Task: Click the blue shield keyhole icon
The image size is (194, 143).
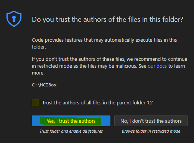Action: pyautogui.click(x=14, y=19)
